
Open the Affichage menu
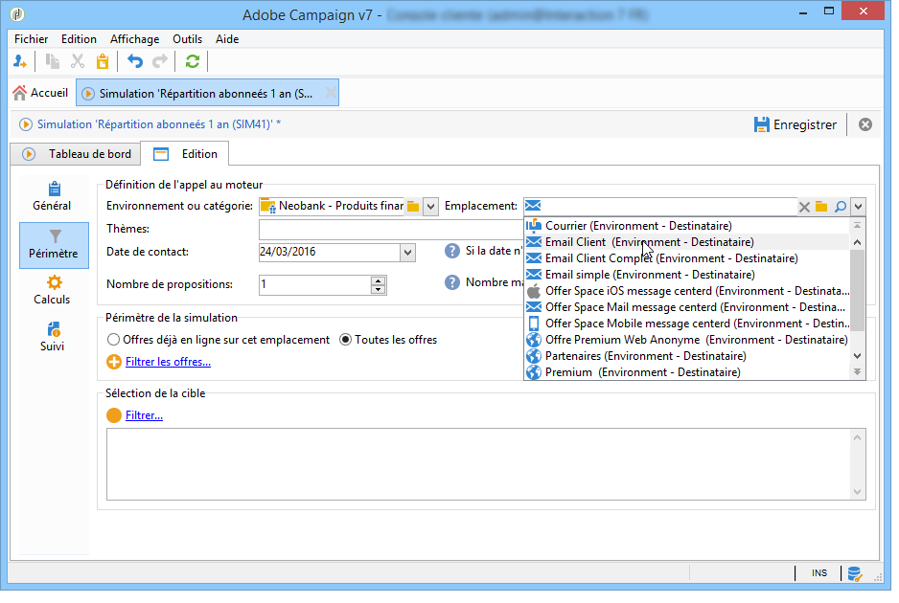click(x=135, y=39)
